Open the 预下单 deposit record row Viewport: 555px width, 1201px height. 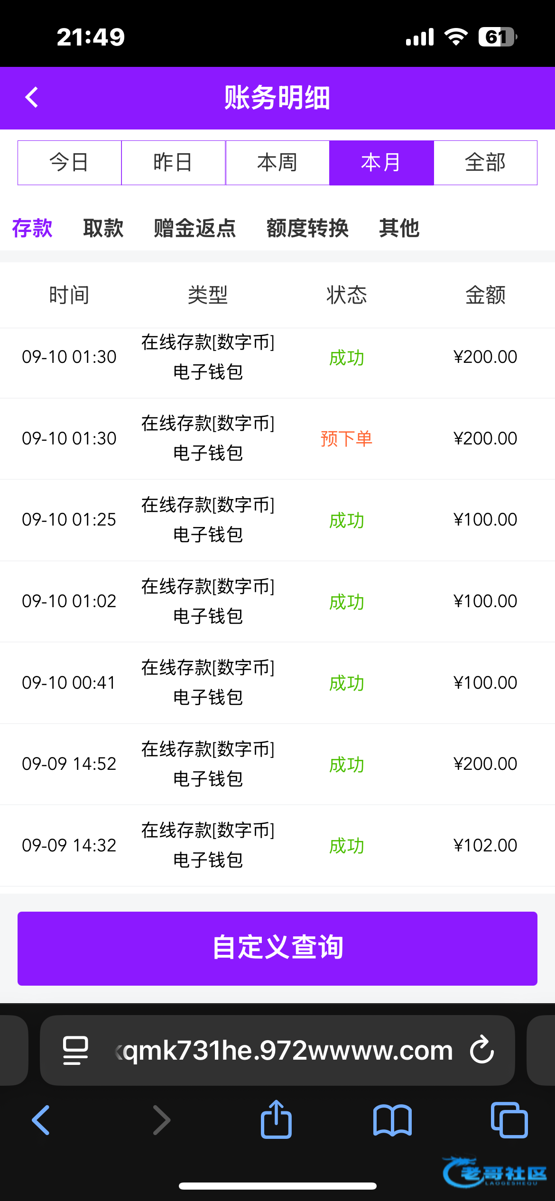pyautogui.click(x=277, y=439)
